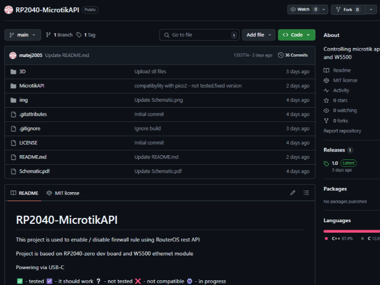380x285 pixels.
Task: Click the pink C++ language bar
Action: pos(351,231)
